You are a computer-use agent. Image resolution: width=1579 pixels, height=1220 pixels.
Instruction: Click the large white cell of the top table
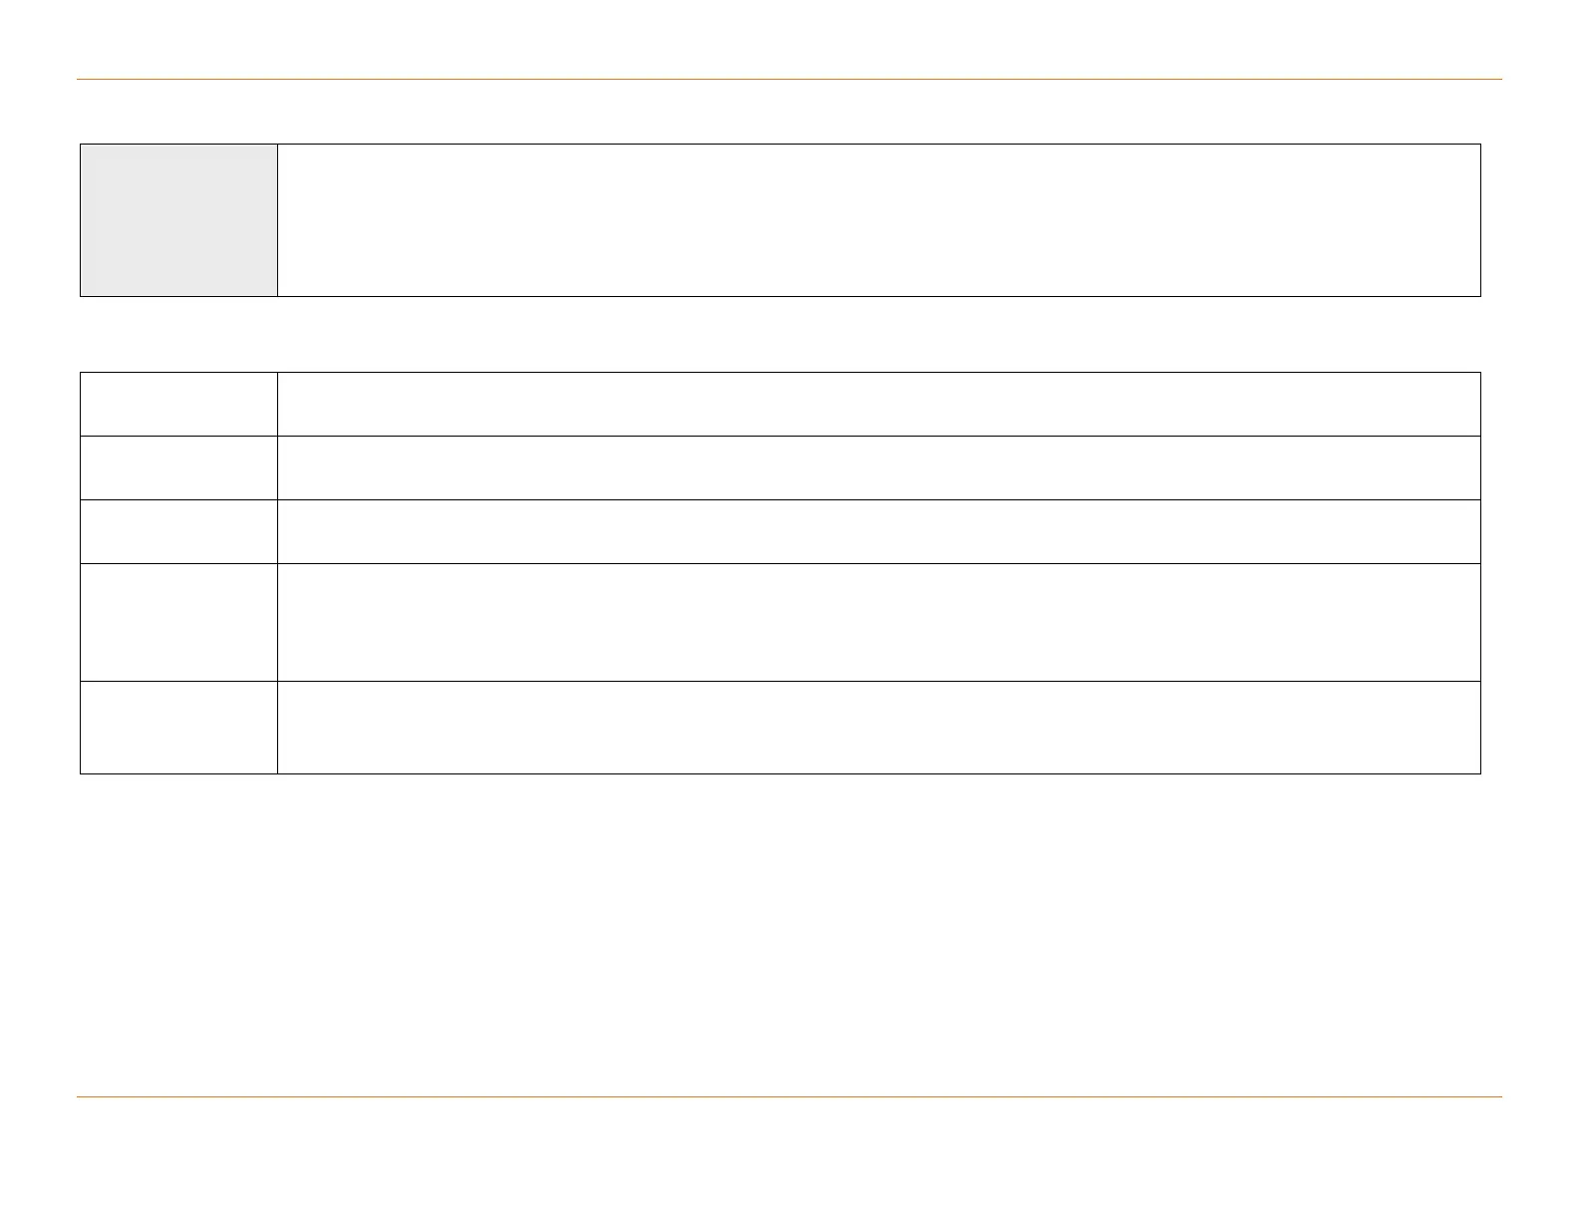pyautogui.click(x=878, y=220)
